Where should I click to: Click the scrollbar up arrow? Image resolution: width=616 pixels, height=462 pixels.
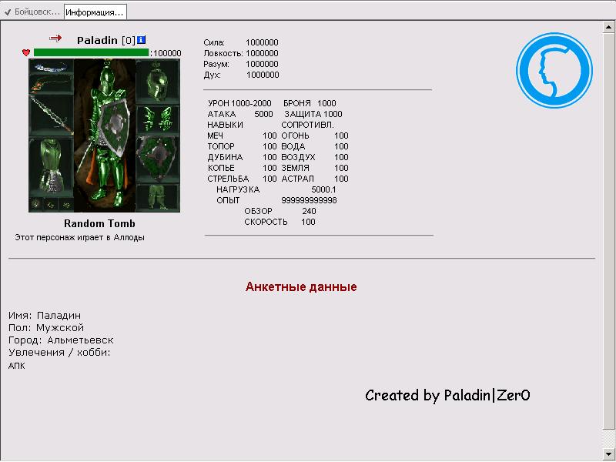[608, 27]
